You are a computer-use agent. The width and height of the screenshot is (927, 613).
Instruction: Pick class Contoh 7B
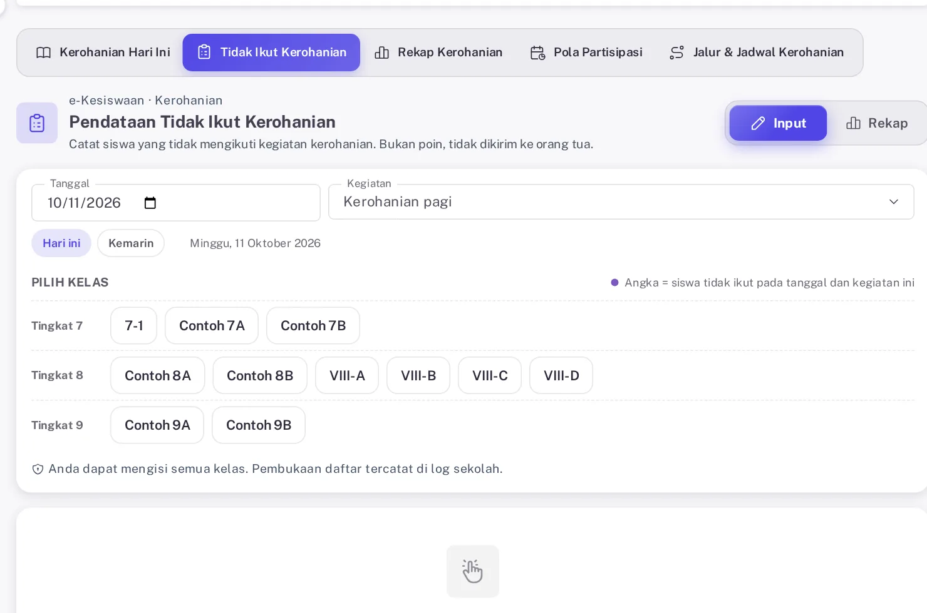coord(313,326)
